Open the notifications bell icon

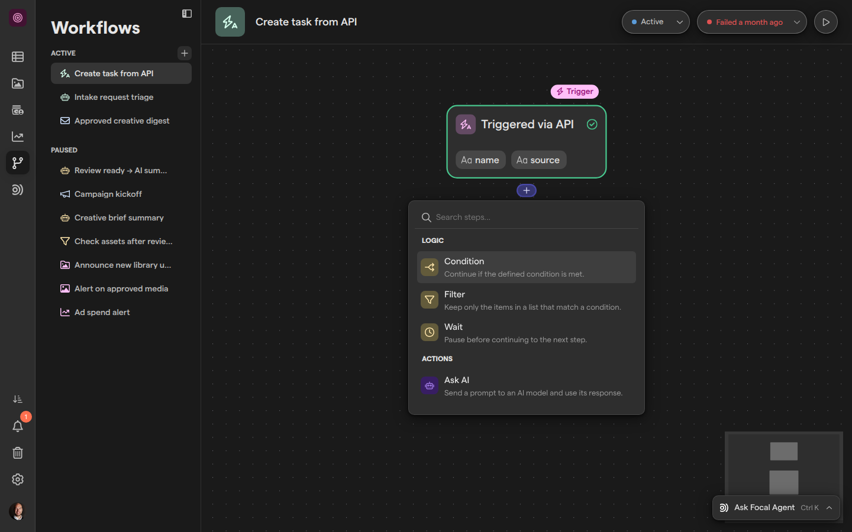click(18, 426)
